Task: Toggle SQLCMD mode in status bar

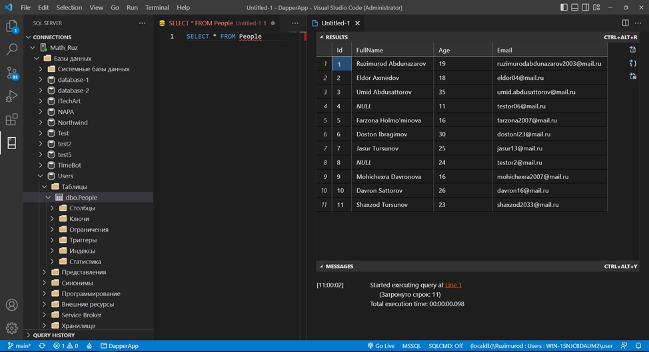Action: 446,346
